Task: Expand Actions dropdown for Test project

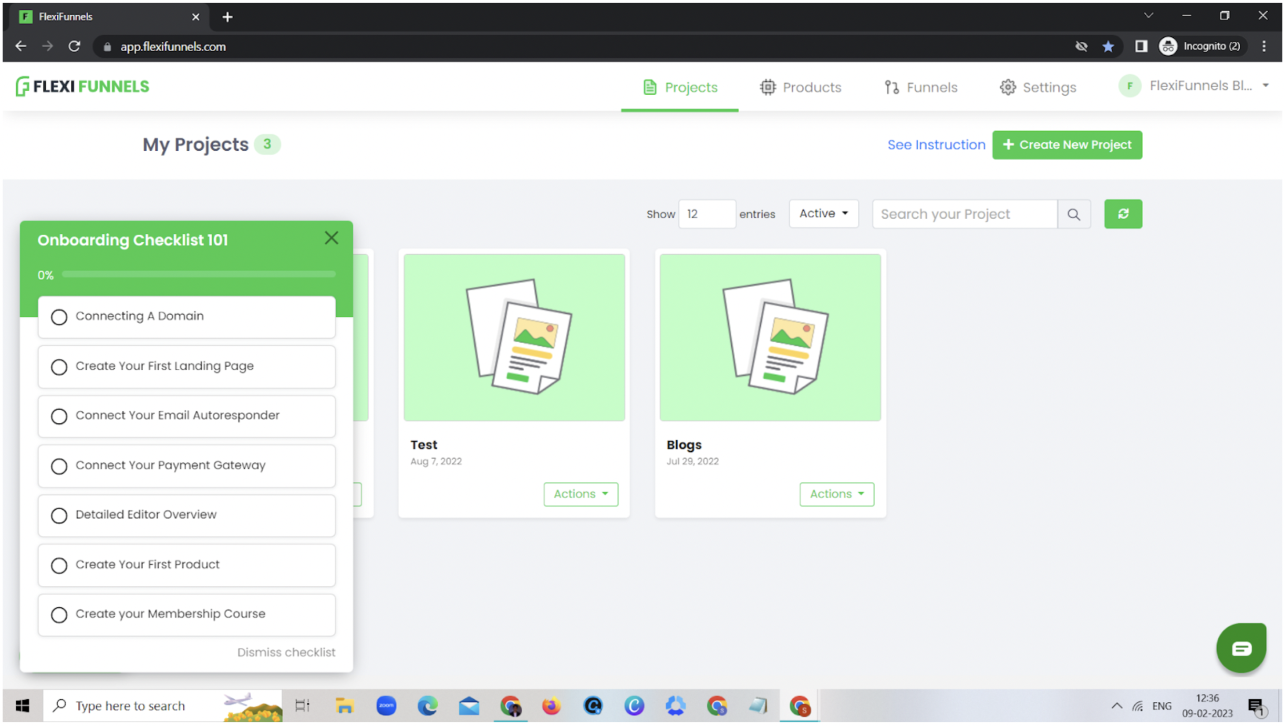Action: tap(580, 494)
